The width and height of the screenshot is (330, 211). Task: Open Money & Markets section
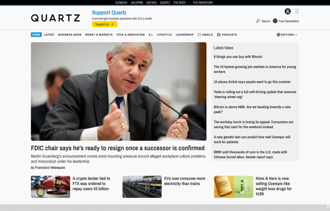99,35
